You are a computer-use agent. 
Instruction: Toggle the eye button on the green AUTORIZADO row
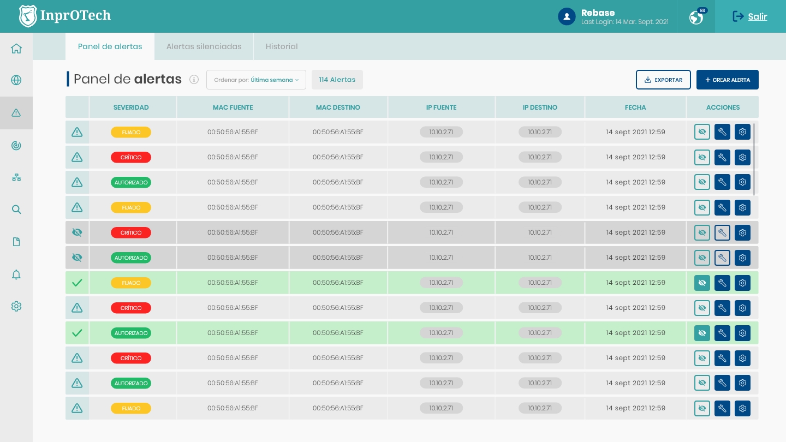[x=702, y=333]
